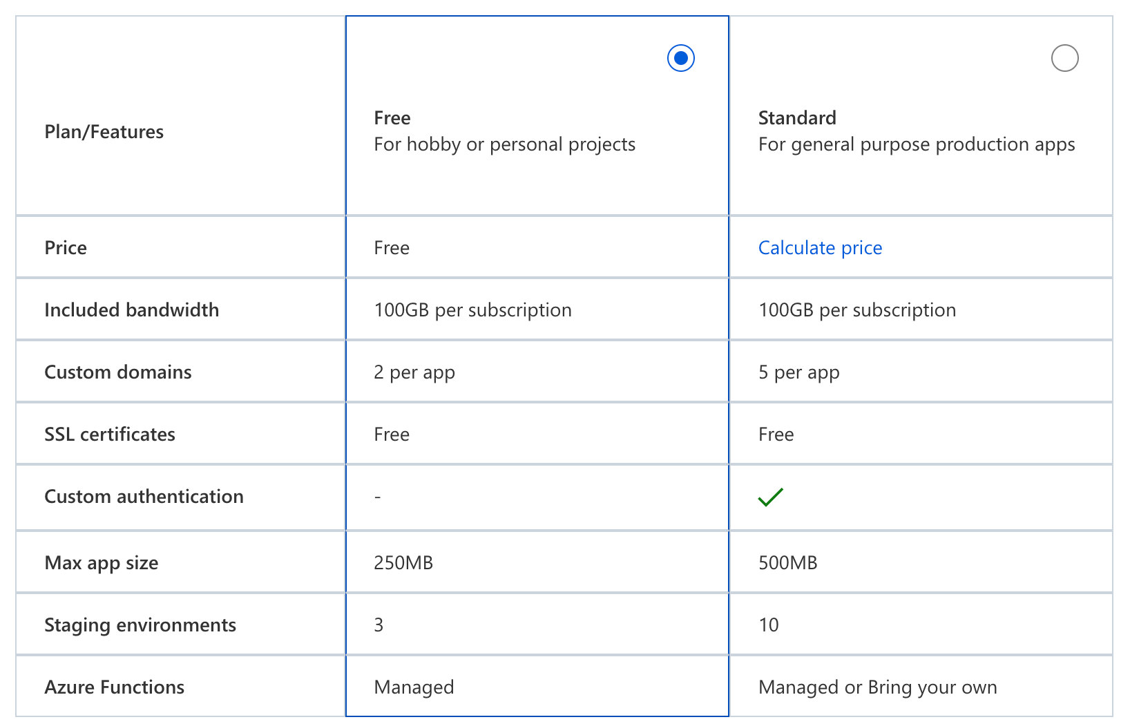The width and height of the screenshot is (1130, 724).
Task: Open the Calculate price link
Action: coord(819,247)
